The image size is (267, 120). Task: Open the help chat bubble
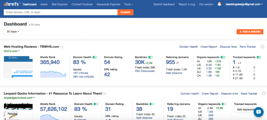[x=259, y=112]
